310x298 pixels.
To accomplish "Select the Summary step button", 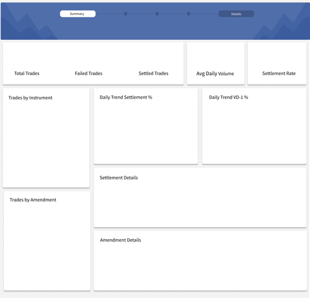I will pos(77,14).
